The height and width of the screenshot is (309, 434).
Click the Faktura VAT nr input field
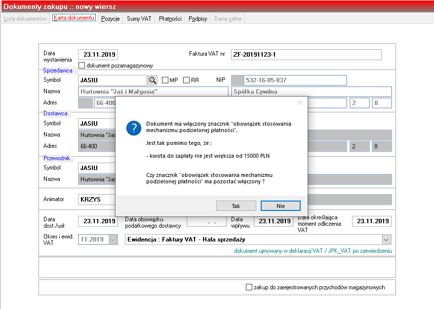tap(306, 55)
